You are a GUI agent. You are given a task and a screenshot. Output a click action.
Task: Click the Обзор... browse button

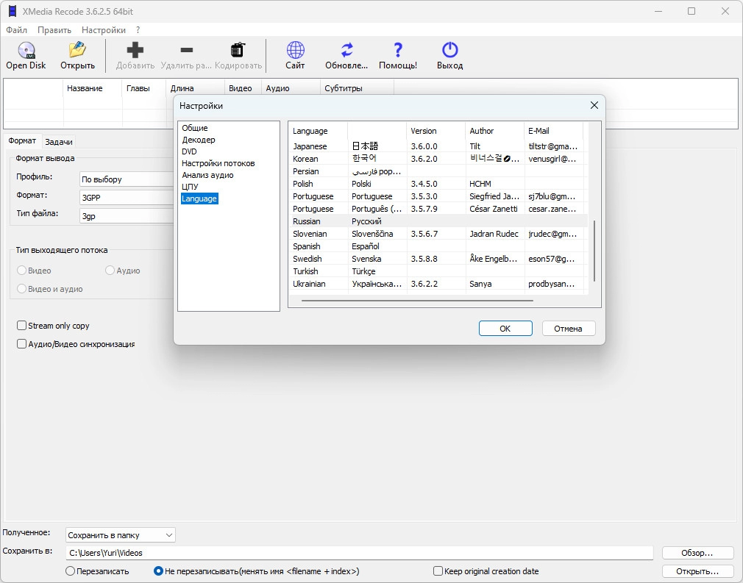coord(697,553)
